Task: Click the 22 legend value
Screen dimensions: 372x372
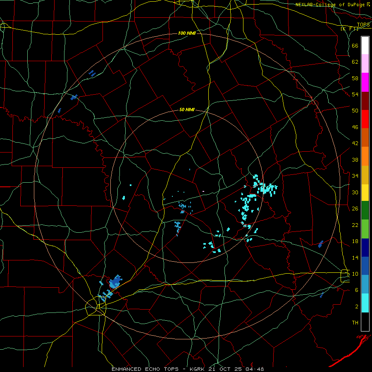Action: pyautogui.click(x=355, y=225)
